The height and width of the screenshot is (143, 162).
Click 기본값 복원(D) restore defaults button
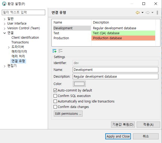[x=123, y=124]
